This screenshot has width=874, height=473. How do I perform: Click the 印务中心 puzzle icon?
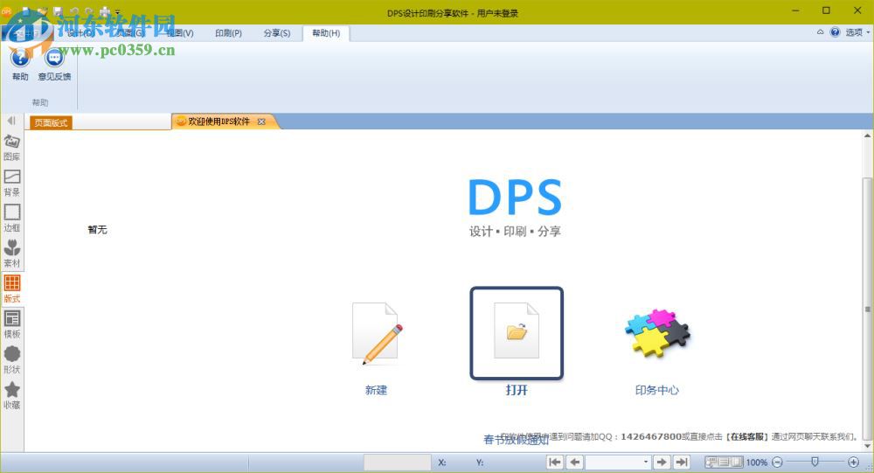(x=657, y=333)
